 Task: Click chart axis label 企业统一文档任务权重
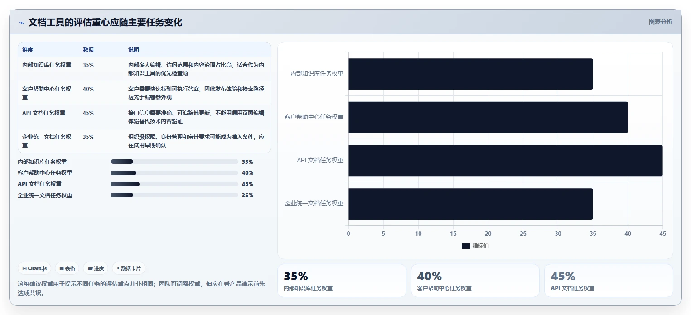(314, 204)
